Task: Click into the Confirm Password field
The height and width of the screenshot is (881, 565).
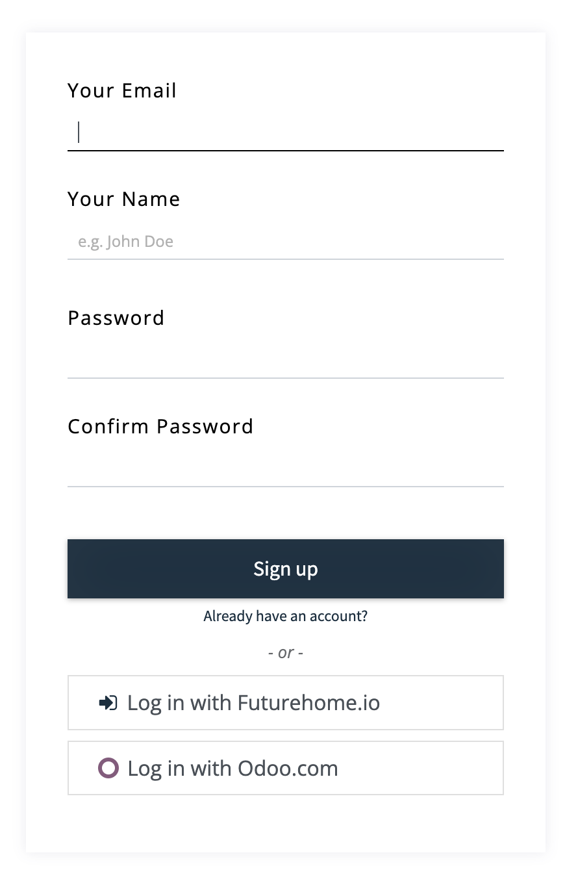Action: tap(286, 469)
